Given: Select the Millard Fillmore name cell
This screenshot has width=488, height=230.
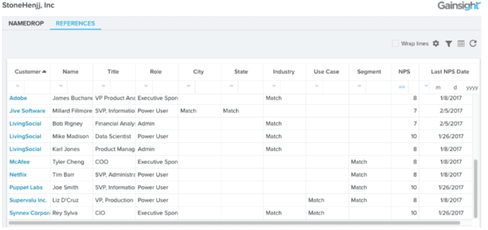Looking at the screenshot, I should pos(71,111).
